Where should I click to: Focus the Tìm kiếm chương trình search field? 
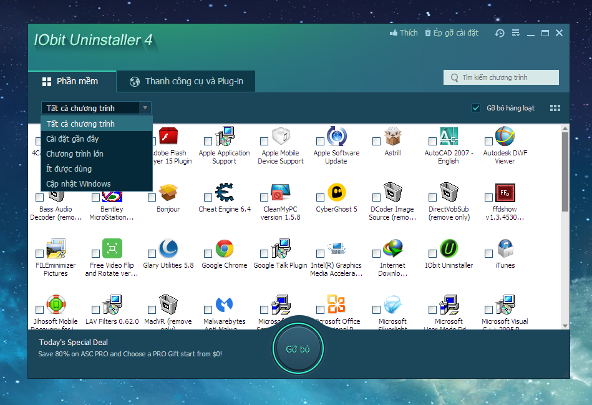[501, 77]
